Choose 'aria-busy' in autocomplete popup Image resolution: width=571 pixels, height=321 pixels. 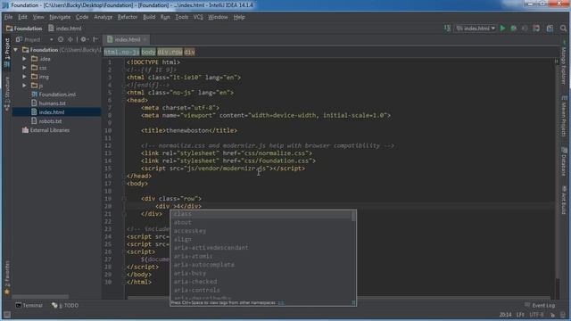pyautogui.click(x=261, y=274)
